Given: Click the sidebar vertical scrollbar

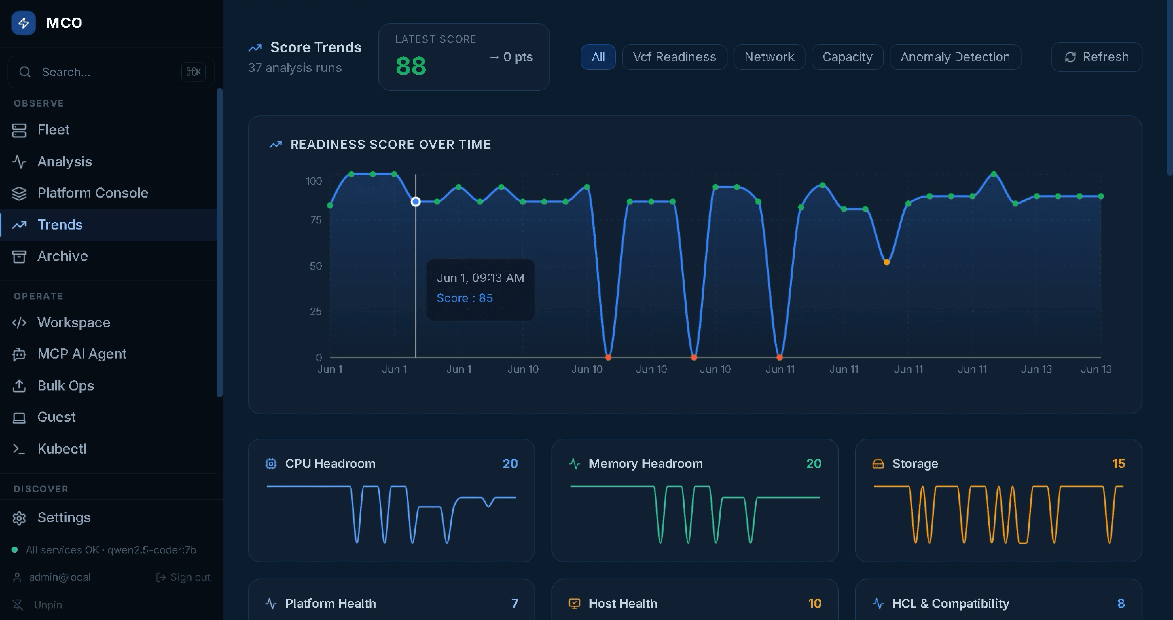Looking at the screenshot, I should [x=219, y=243].
